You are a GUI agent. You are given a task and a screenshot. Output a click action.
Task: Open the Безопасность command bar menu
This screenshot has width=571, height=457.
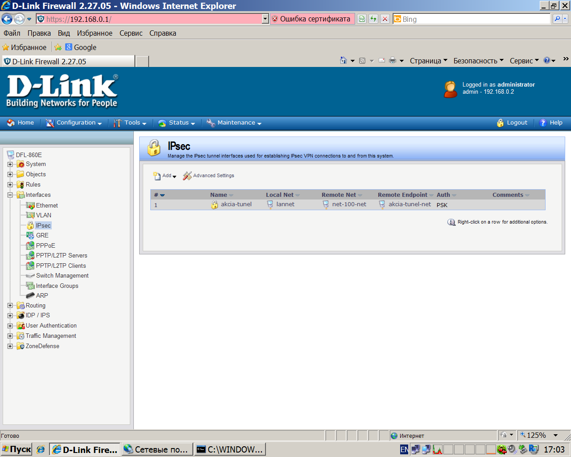[x=478, y=61]
